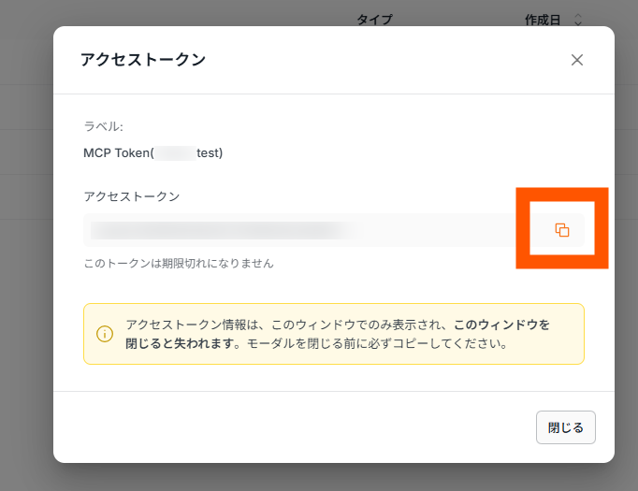Click the bold text 閉じると失われます

(182, 343)
